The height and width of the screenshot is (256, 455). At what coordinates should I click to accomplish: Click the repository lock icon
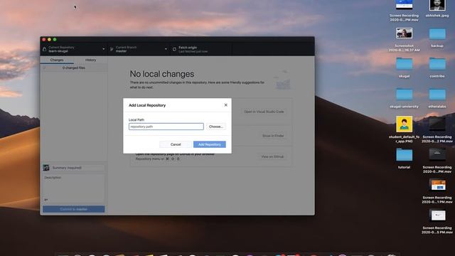point(44,49)
